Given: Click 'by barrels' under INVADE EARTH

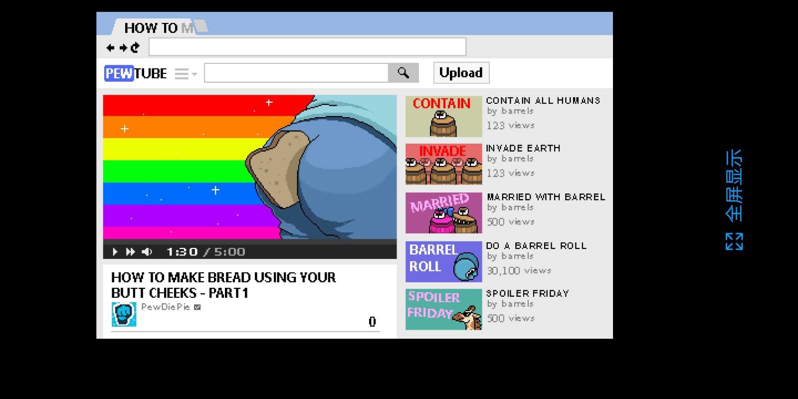Looking at the screenshot, I should (x=510, y=159).
